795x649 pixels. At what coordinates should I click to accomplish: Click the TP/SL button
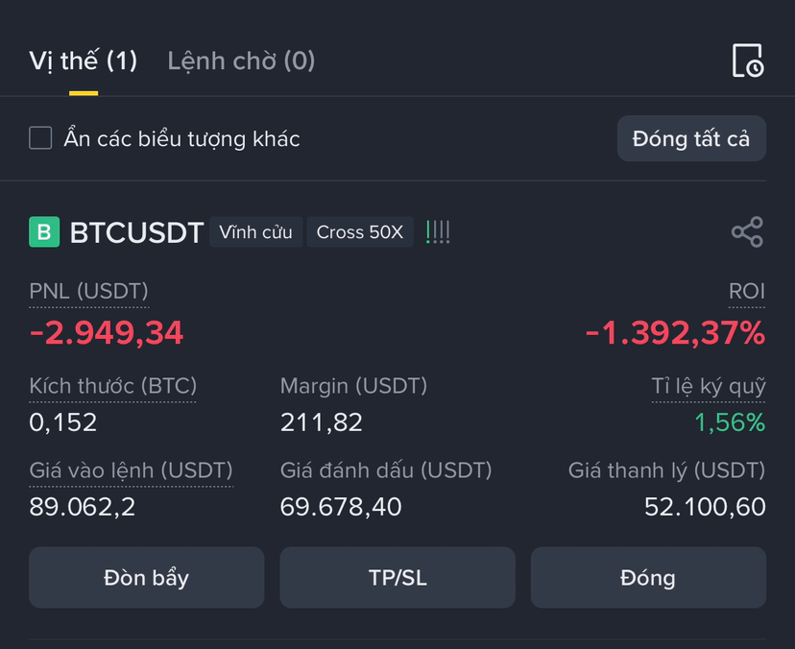pyautogui.click(x=397, y=578)
